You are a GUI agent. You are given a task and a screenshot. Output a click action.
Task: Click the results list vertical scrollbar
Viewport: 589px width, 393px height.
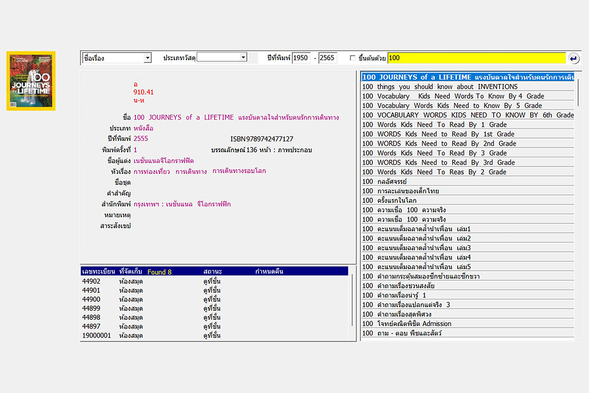point(577,206)
